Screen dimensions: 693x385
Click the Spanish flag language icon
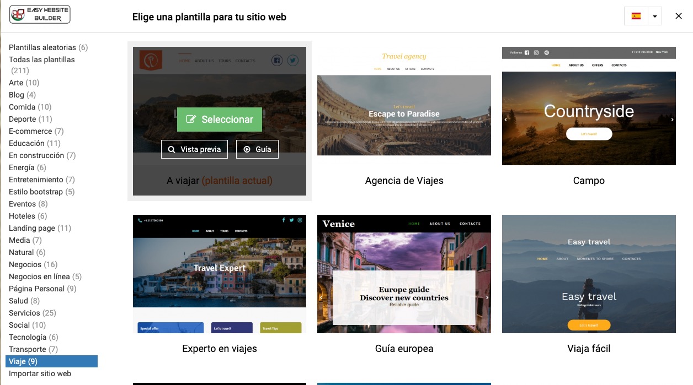(636, 16)
